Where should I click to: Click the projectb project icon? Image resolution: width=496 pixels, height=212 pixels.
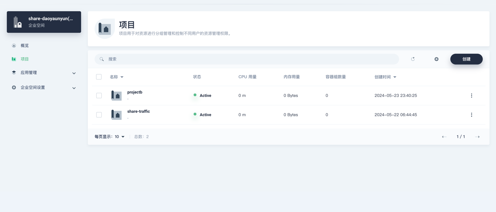tap(116, 96)
